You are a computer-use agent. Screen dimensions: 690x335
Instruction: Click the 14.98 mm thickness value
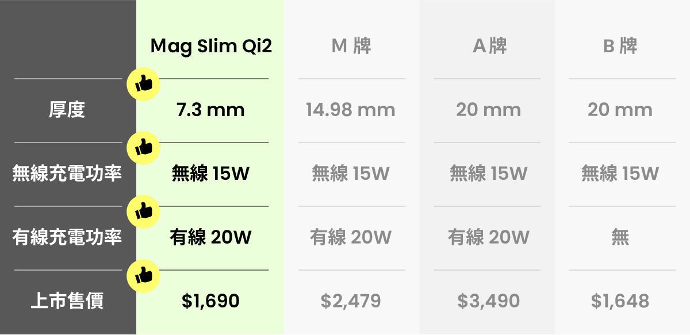[351, 110]
